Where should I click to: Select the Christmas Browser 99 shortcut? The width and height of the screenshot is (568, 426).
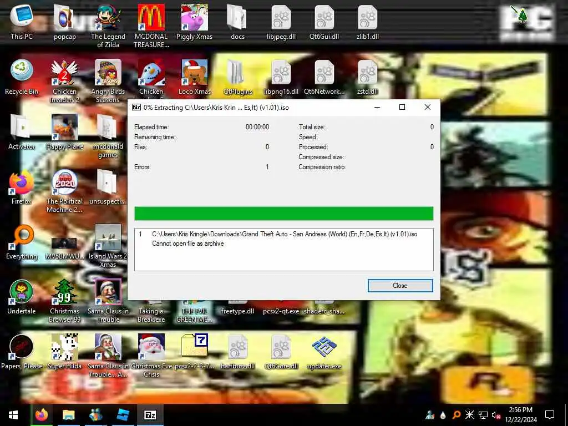(x=65, y=301)
